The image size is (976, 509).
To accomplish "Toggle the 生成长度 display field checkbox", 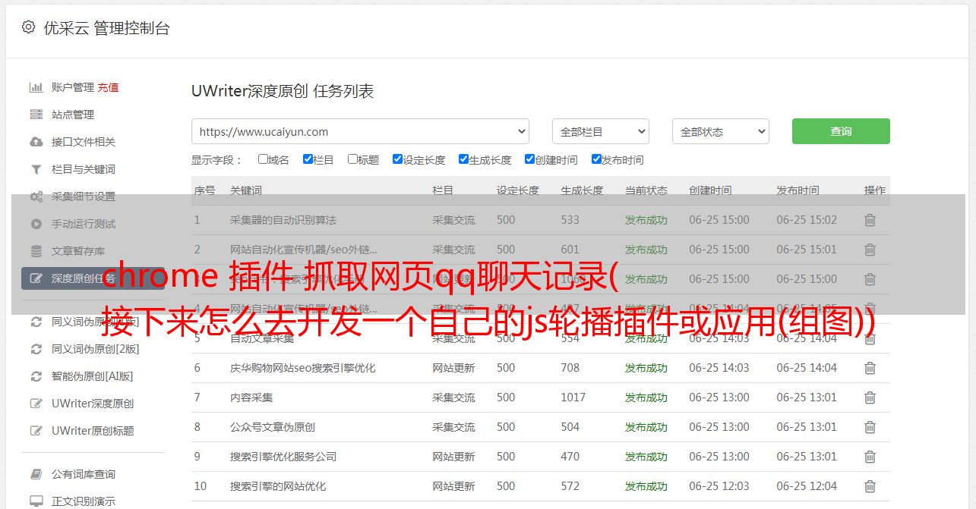I will tap(463, 159).
